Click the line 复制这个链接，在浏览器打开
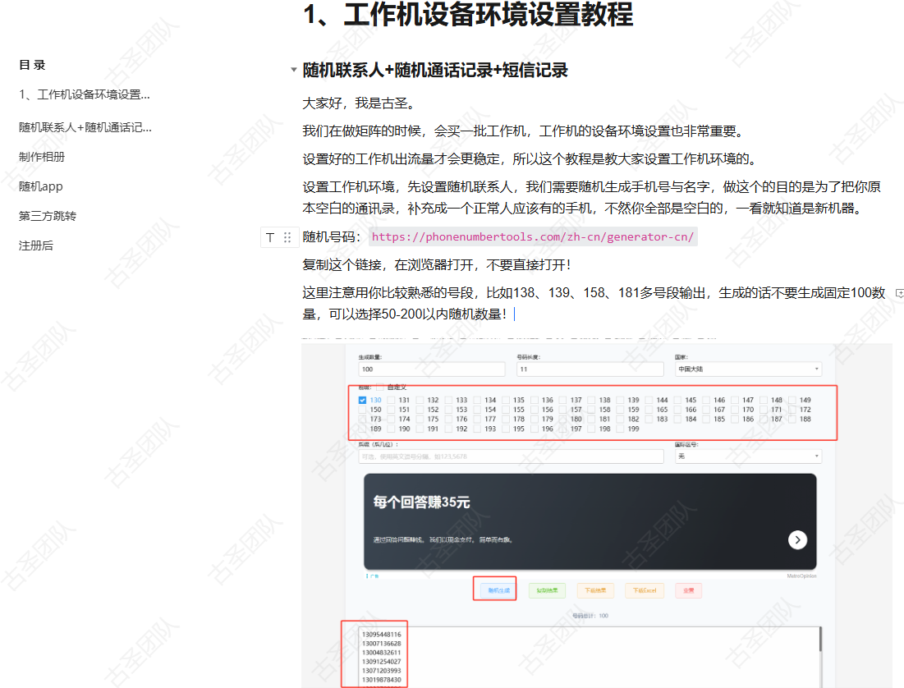 point(437,264)
